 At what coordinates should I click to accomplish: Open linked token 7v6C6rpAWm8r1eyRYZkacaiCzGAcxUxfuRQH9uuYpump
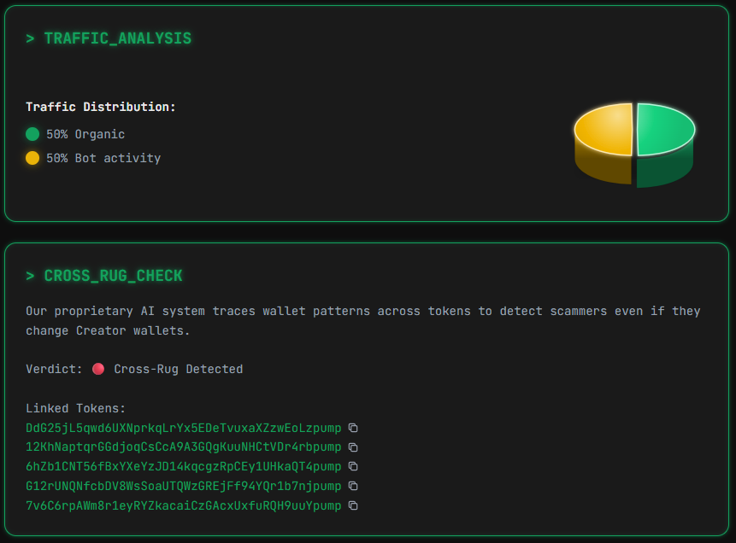point(184,506)
